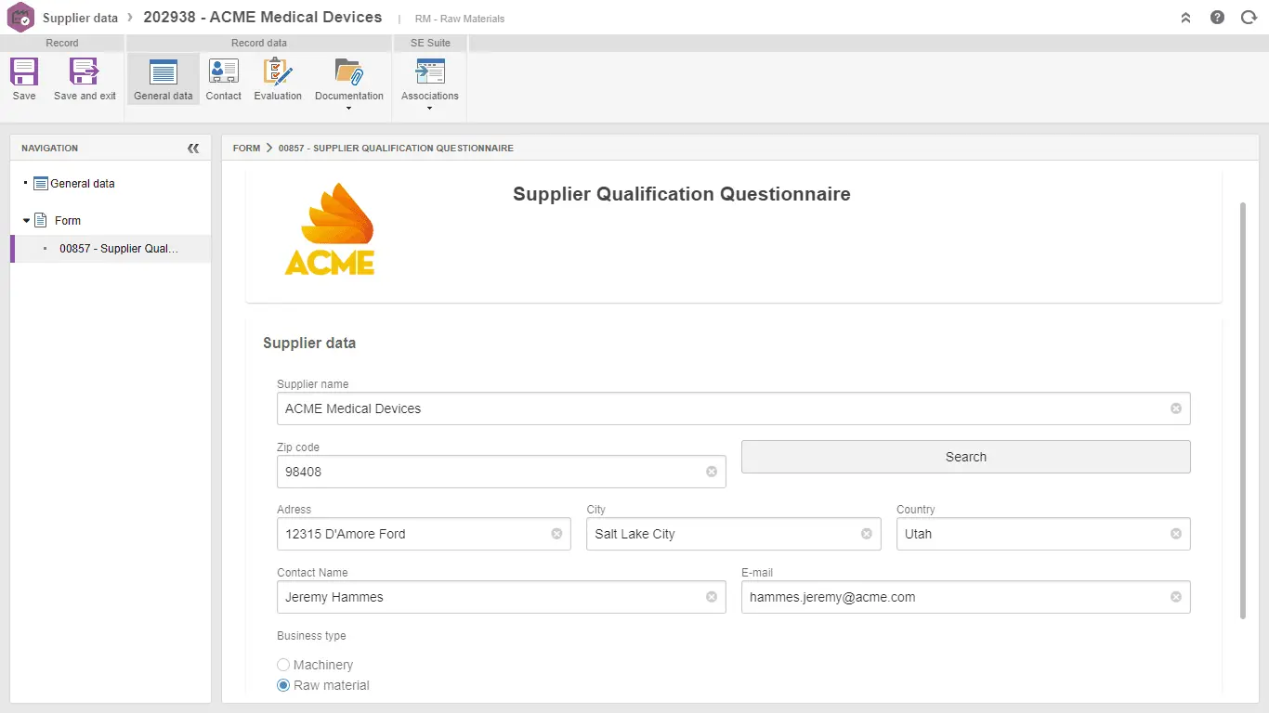
Task: Collapse the Navigation panel with the double chevron
Action: [x=193, y=147]
